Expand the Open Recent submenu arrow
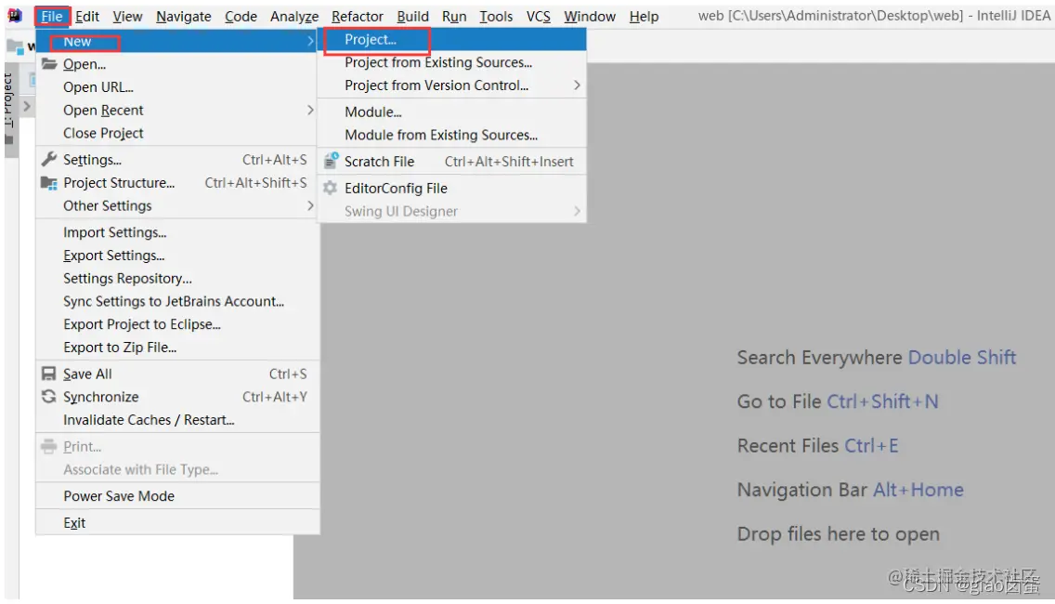This screenshot has width=1055, height=604. [310, 110]
